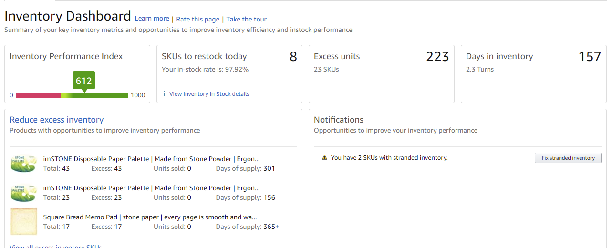This screenshot has height=248, width=612.
Task: Select the Days in inventory card
Action: [x=533, y=73]
